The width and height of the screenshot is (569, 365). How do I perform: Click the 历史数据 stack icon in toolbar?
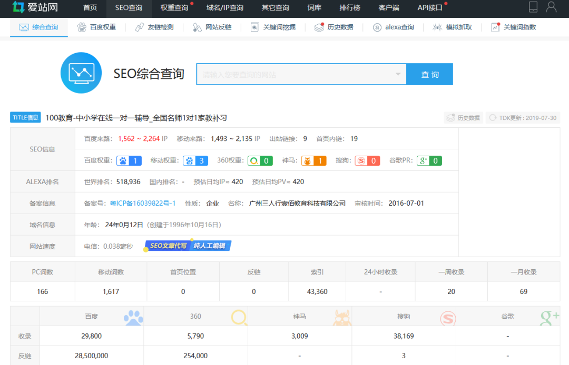(x=319, y=27)
